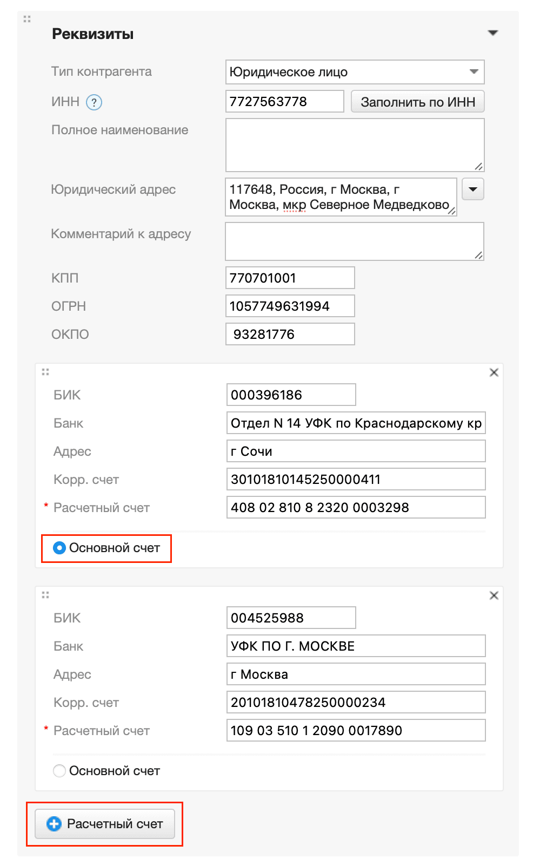The width and height of the screenshot is (533, 865).
Task: Click the Комментарий к адресу text area
Action: pyautogui.click(x=355, y=241)
